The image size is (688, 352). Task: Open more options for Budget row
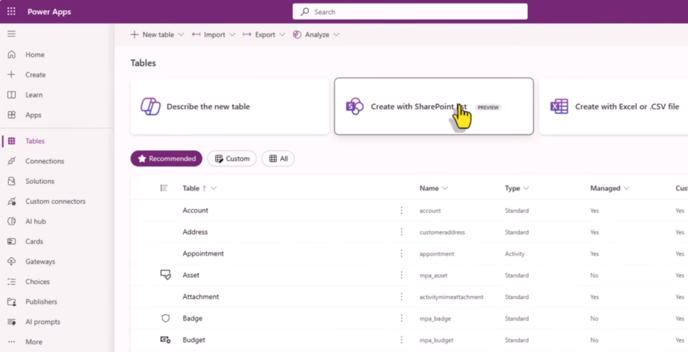(402, 340)
